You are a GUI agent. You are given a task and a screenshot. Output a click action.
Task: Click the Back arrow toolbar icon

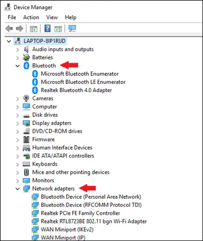tap(9, 29)
